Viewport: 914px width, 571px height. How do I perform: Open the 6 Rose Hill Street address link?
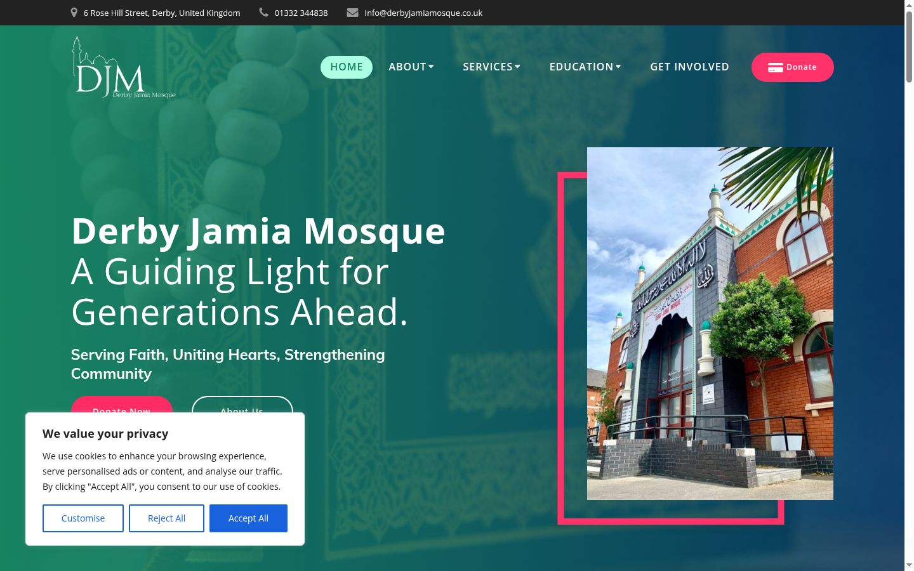pos(162,13)
